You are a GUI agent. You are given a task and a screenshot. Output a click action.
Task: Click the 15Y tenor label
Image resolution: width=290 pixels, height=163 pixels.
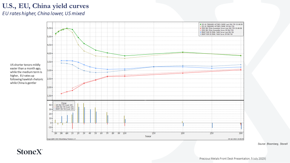[154, 133]
